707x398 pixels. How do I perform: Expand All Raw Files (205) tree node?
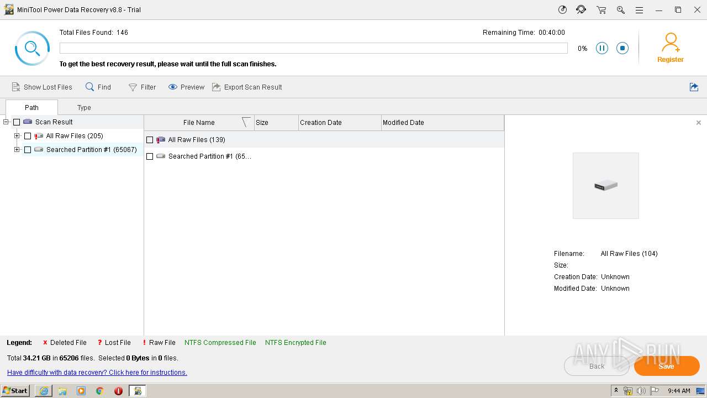coord(17,136)
